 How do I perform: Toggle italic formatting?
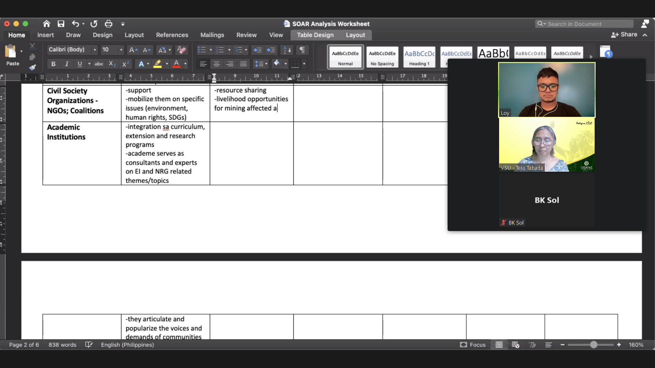[67, 64]
